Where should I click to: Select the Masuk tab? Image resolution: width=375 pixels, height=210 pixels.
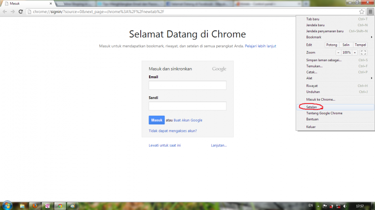[27, 3]
